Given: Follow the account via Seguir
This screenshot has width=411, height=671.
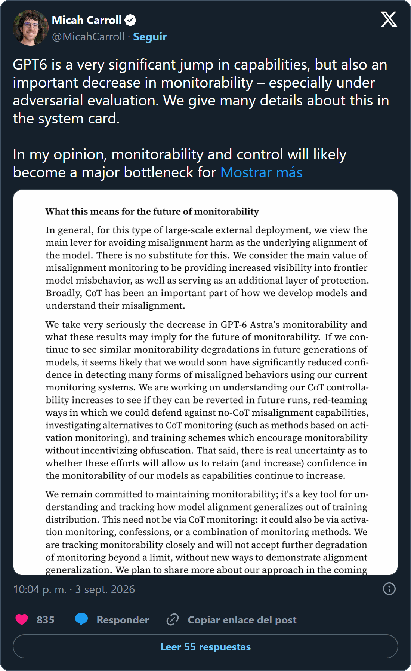Looking at the screenshot, I should tap(150, 37).
